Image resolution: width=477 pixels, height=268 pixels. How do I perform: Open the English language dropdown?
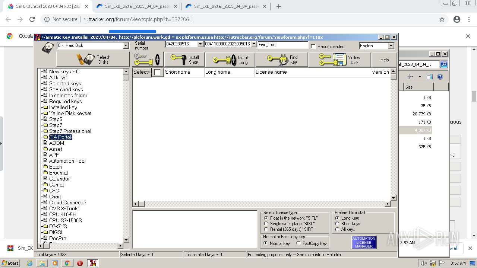[x=391, y=46]
